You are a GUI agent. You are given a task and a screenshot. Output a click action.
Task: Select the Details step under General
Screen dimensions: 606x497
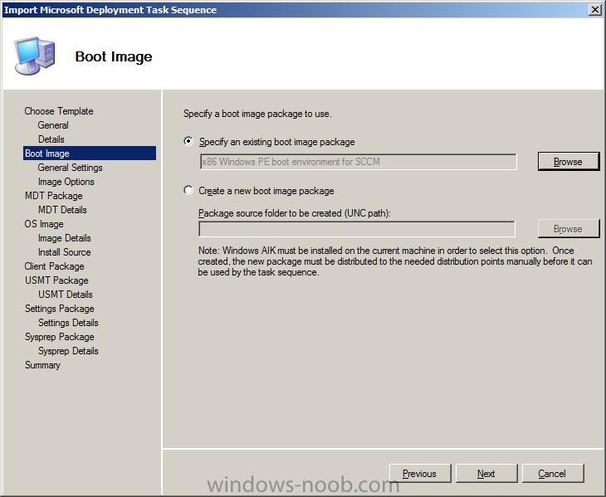pyautogui.click(x=51, y=139)
